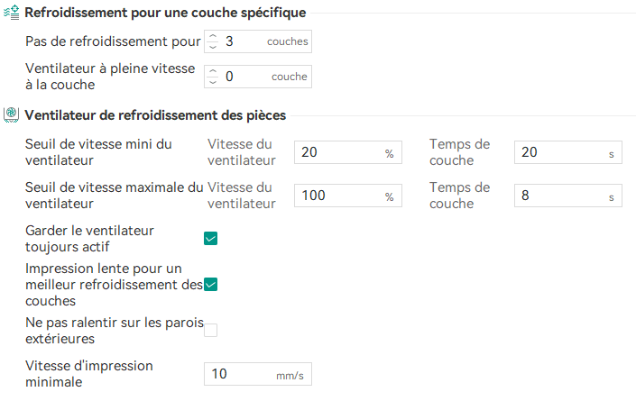Click the part cooling fan section icon
The width and height of the screenshot is (636, 401).
12,114
